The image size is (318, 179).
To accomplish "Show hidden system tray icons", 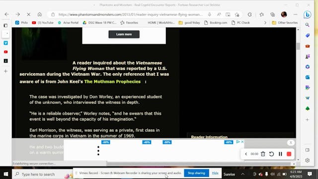I will tap(243, 174).
